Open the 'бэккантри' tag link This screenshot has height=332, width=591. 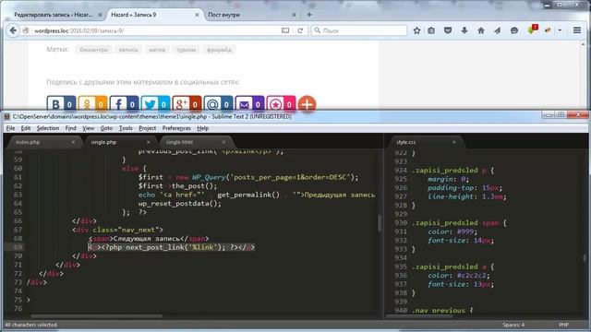(x=94, y=50)
